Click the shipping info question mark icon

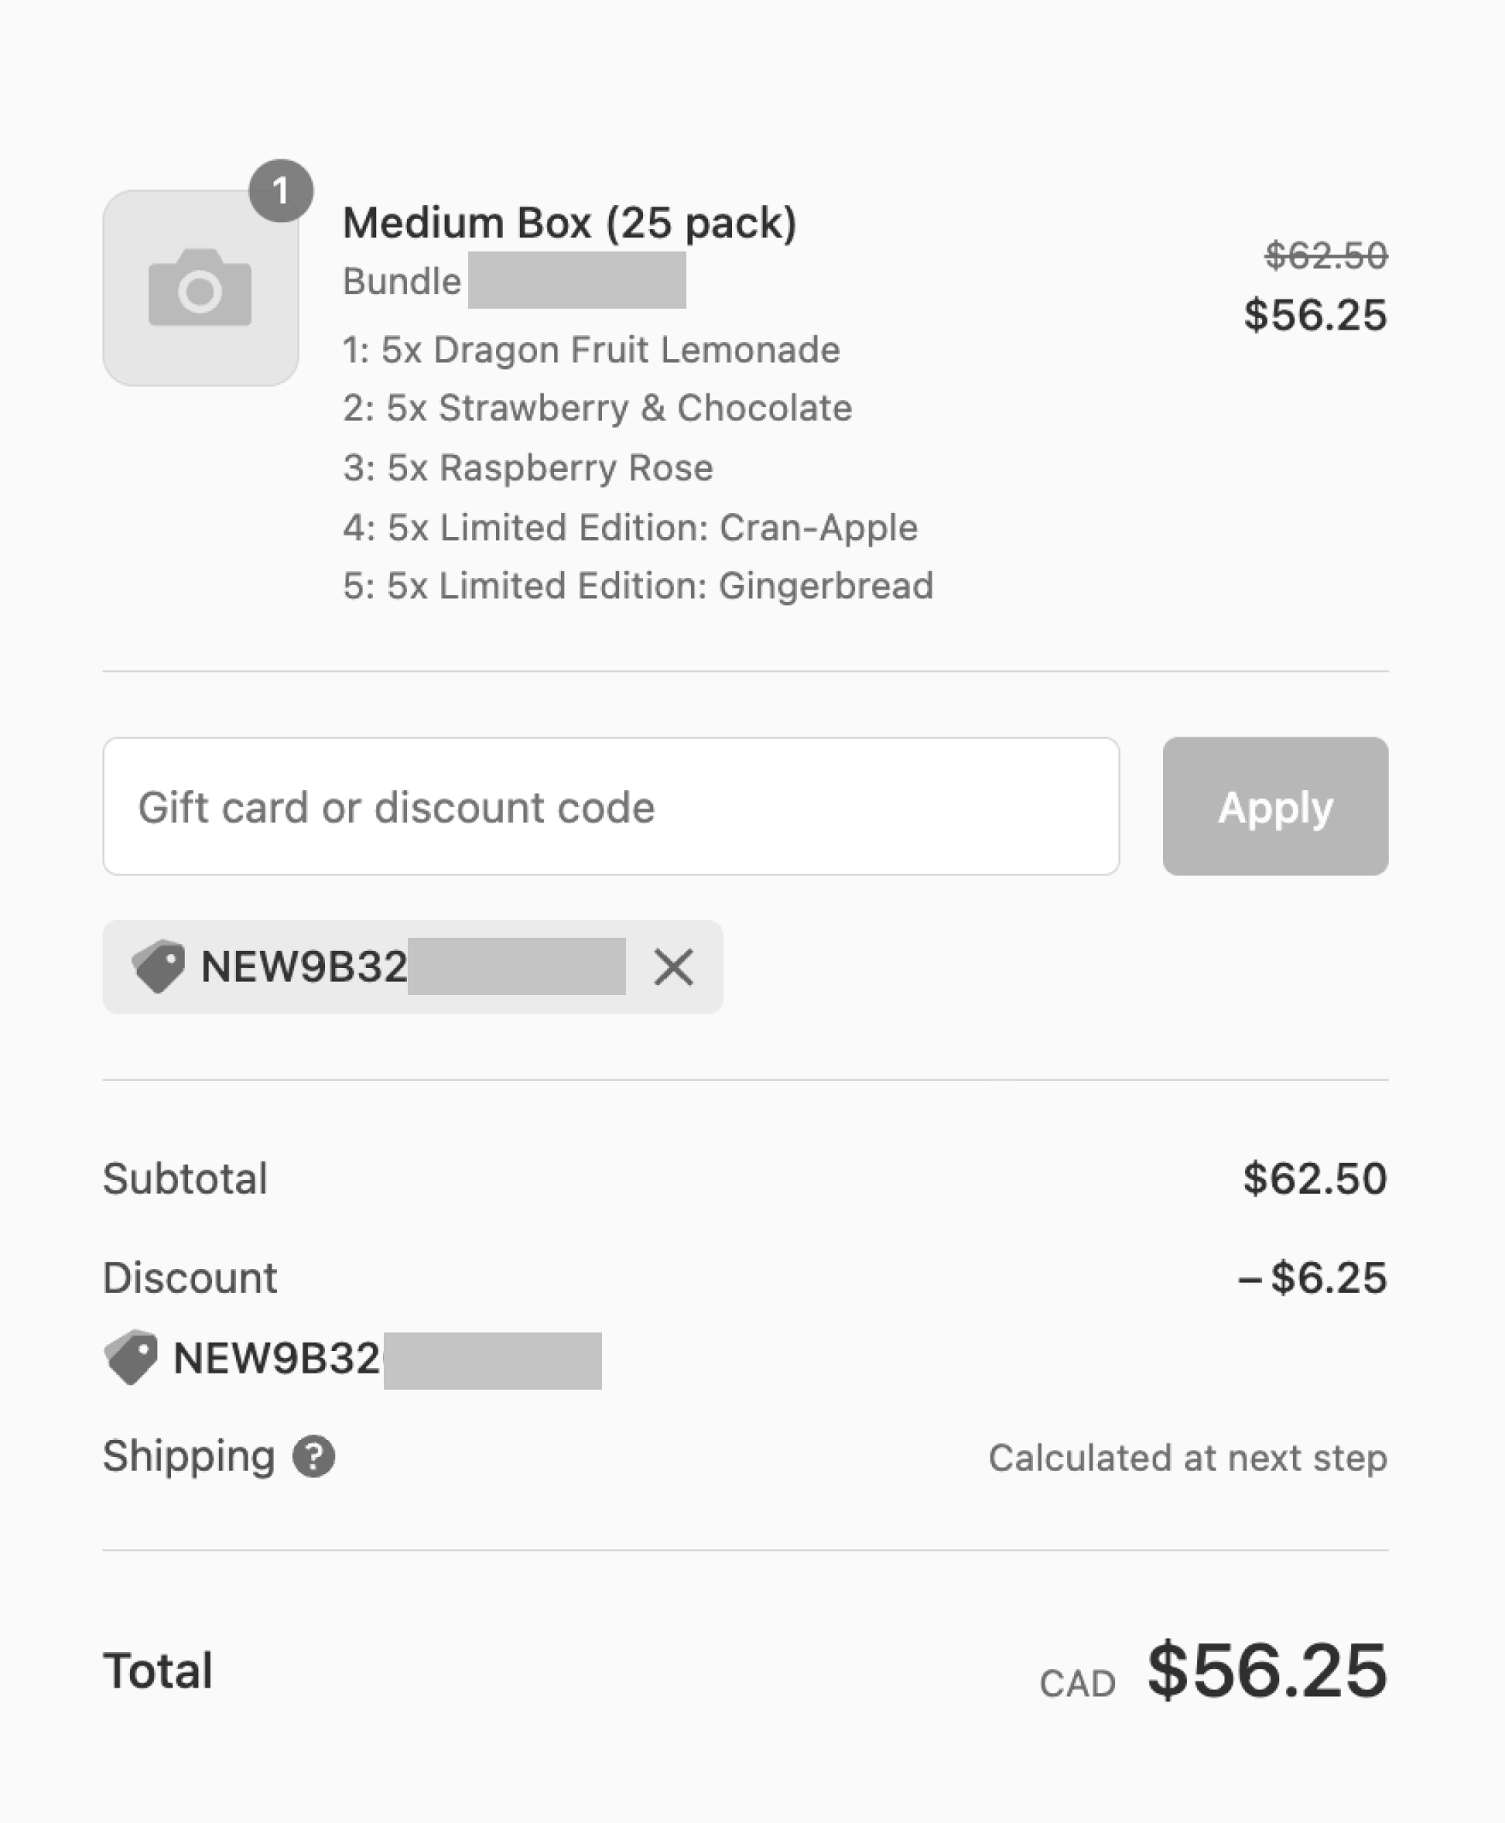[313, 1456]
